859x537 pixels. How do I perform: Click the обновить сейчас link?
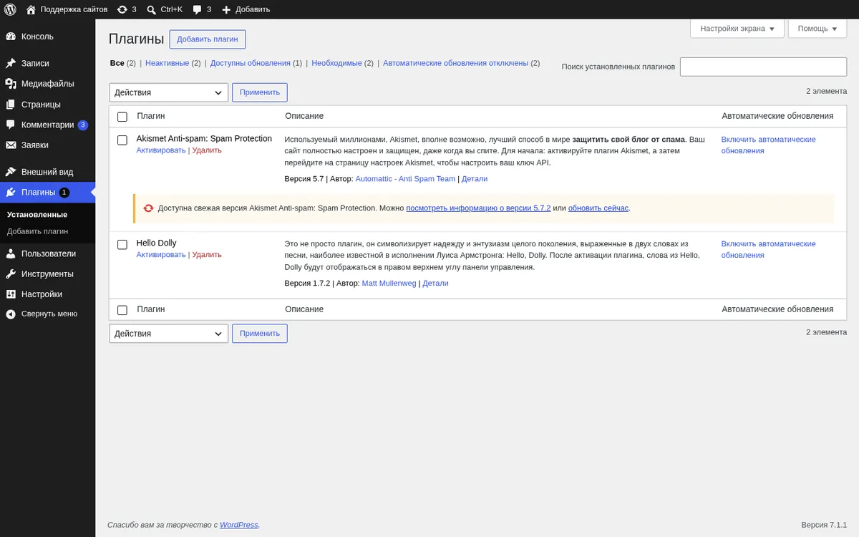click(x=598, y=208)
